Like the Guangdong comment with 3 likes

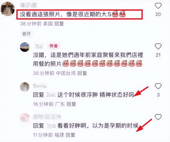(158, 86)
